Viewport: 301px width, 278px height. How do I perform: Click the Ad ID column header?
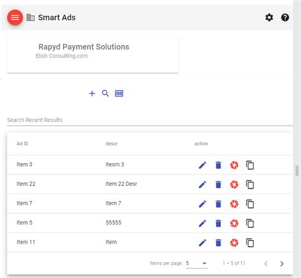click(x=22, y=143)
